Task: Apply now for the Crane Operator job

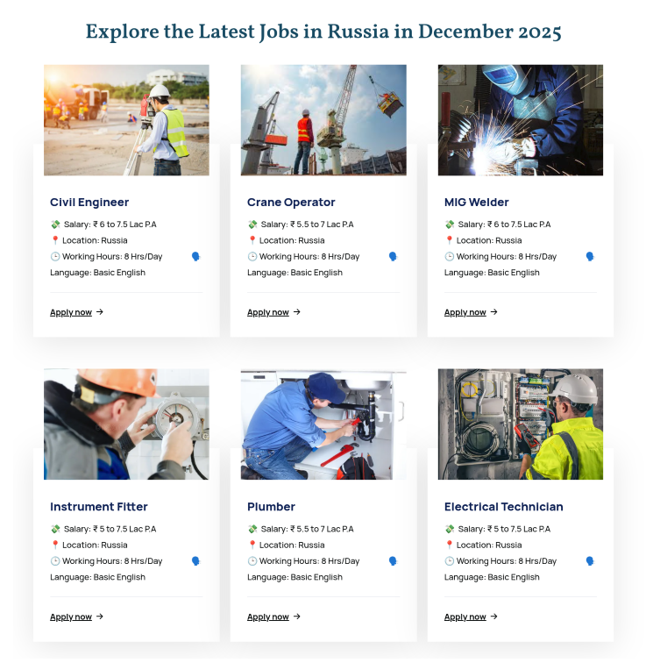Action: [273, 312]
